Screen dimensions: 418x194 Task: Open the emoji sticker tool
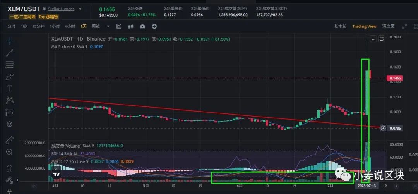tap(10, 124)
